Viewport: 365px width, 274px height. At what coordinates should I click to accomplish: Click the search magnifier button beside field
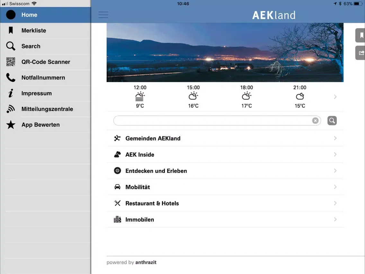[332, 121]
